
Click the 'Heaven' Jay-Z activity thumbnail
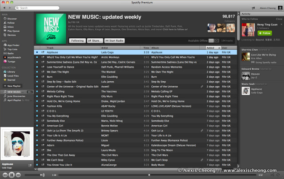click(246, 76)
